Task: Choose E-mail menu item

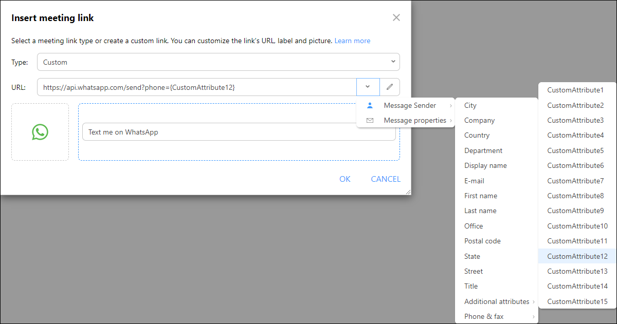Action: click(497, 181)
